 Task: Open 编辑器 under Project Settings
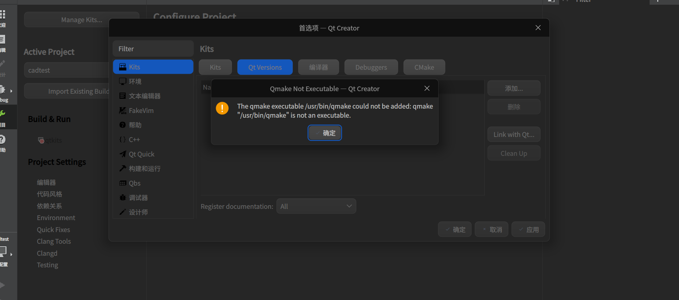(x=46, y=182)
